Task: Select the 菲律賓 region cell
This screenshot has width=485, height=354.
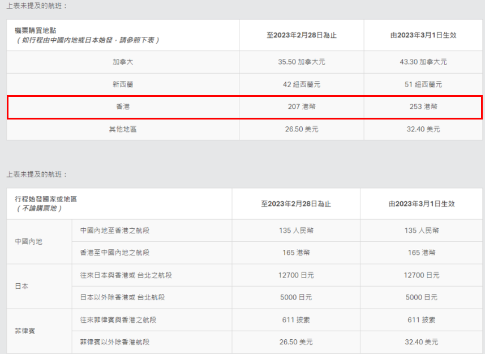Action: coord(25,331)
